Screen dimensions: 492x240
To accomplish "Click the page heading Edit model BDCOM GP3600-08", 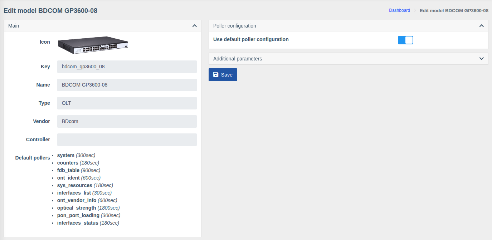I will [x=50, y=11].
